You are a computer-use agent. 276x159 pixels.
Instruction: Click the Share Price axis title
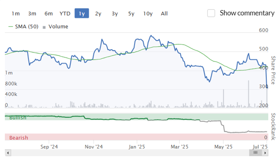pos(273,70)
